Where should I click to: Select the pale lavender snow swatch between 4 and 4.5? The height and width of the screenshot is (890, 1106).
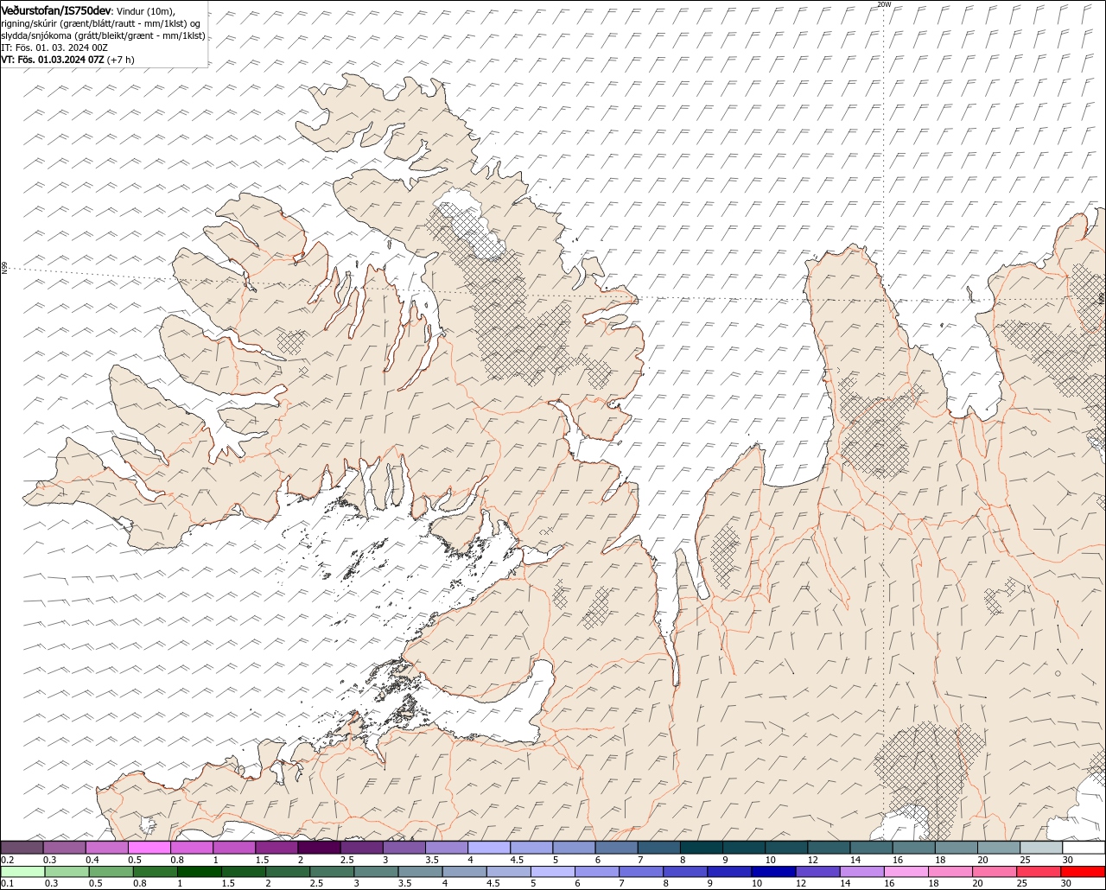(x=489, y=847)
